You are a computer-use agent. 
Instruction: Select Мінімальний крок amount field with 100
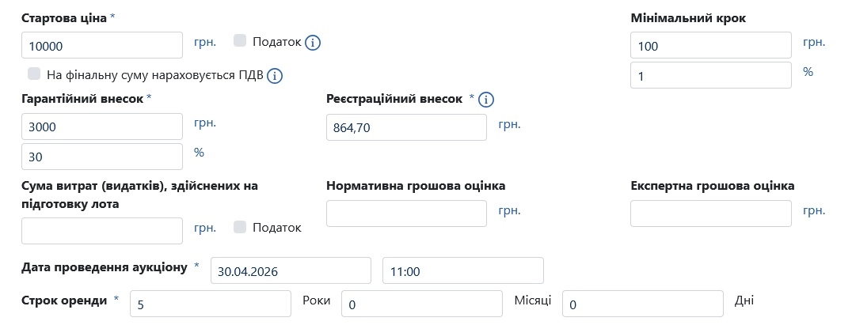(711, 45)
